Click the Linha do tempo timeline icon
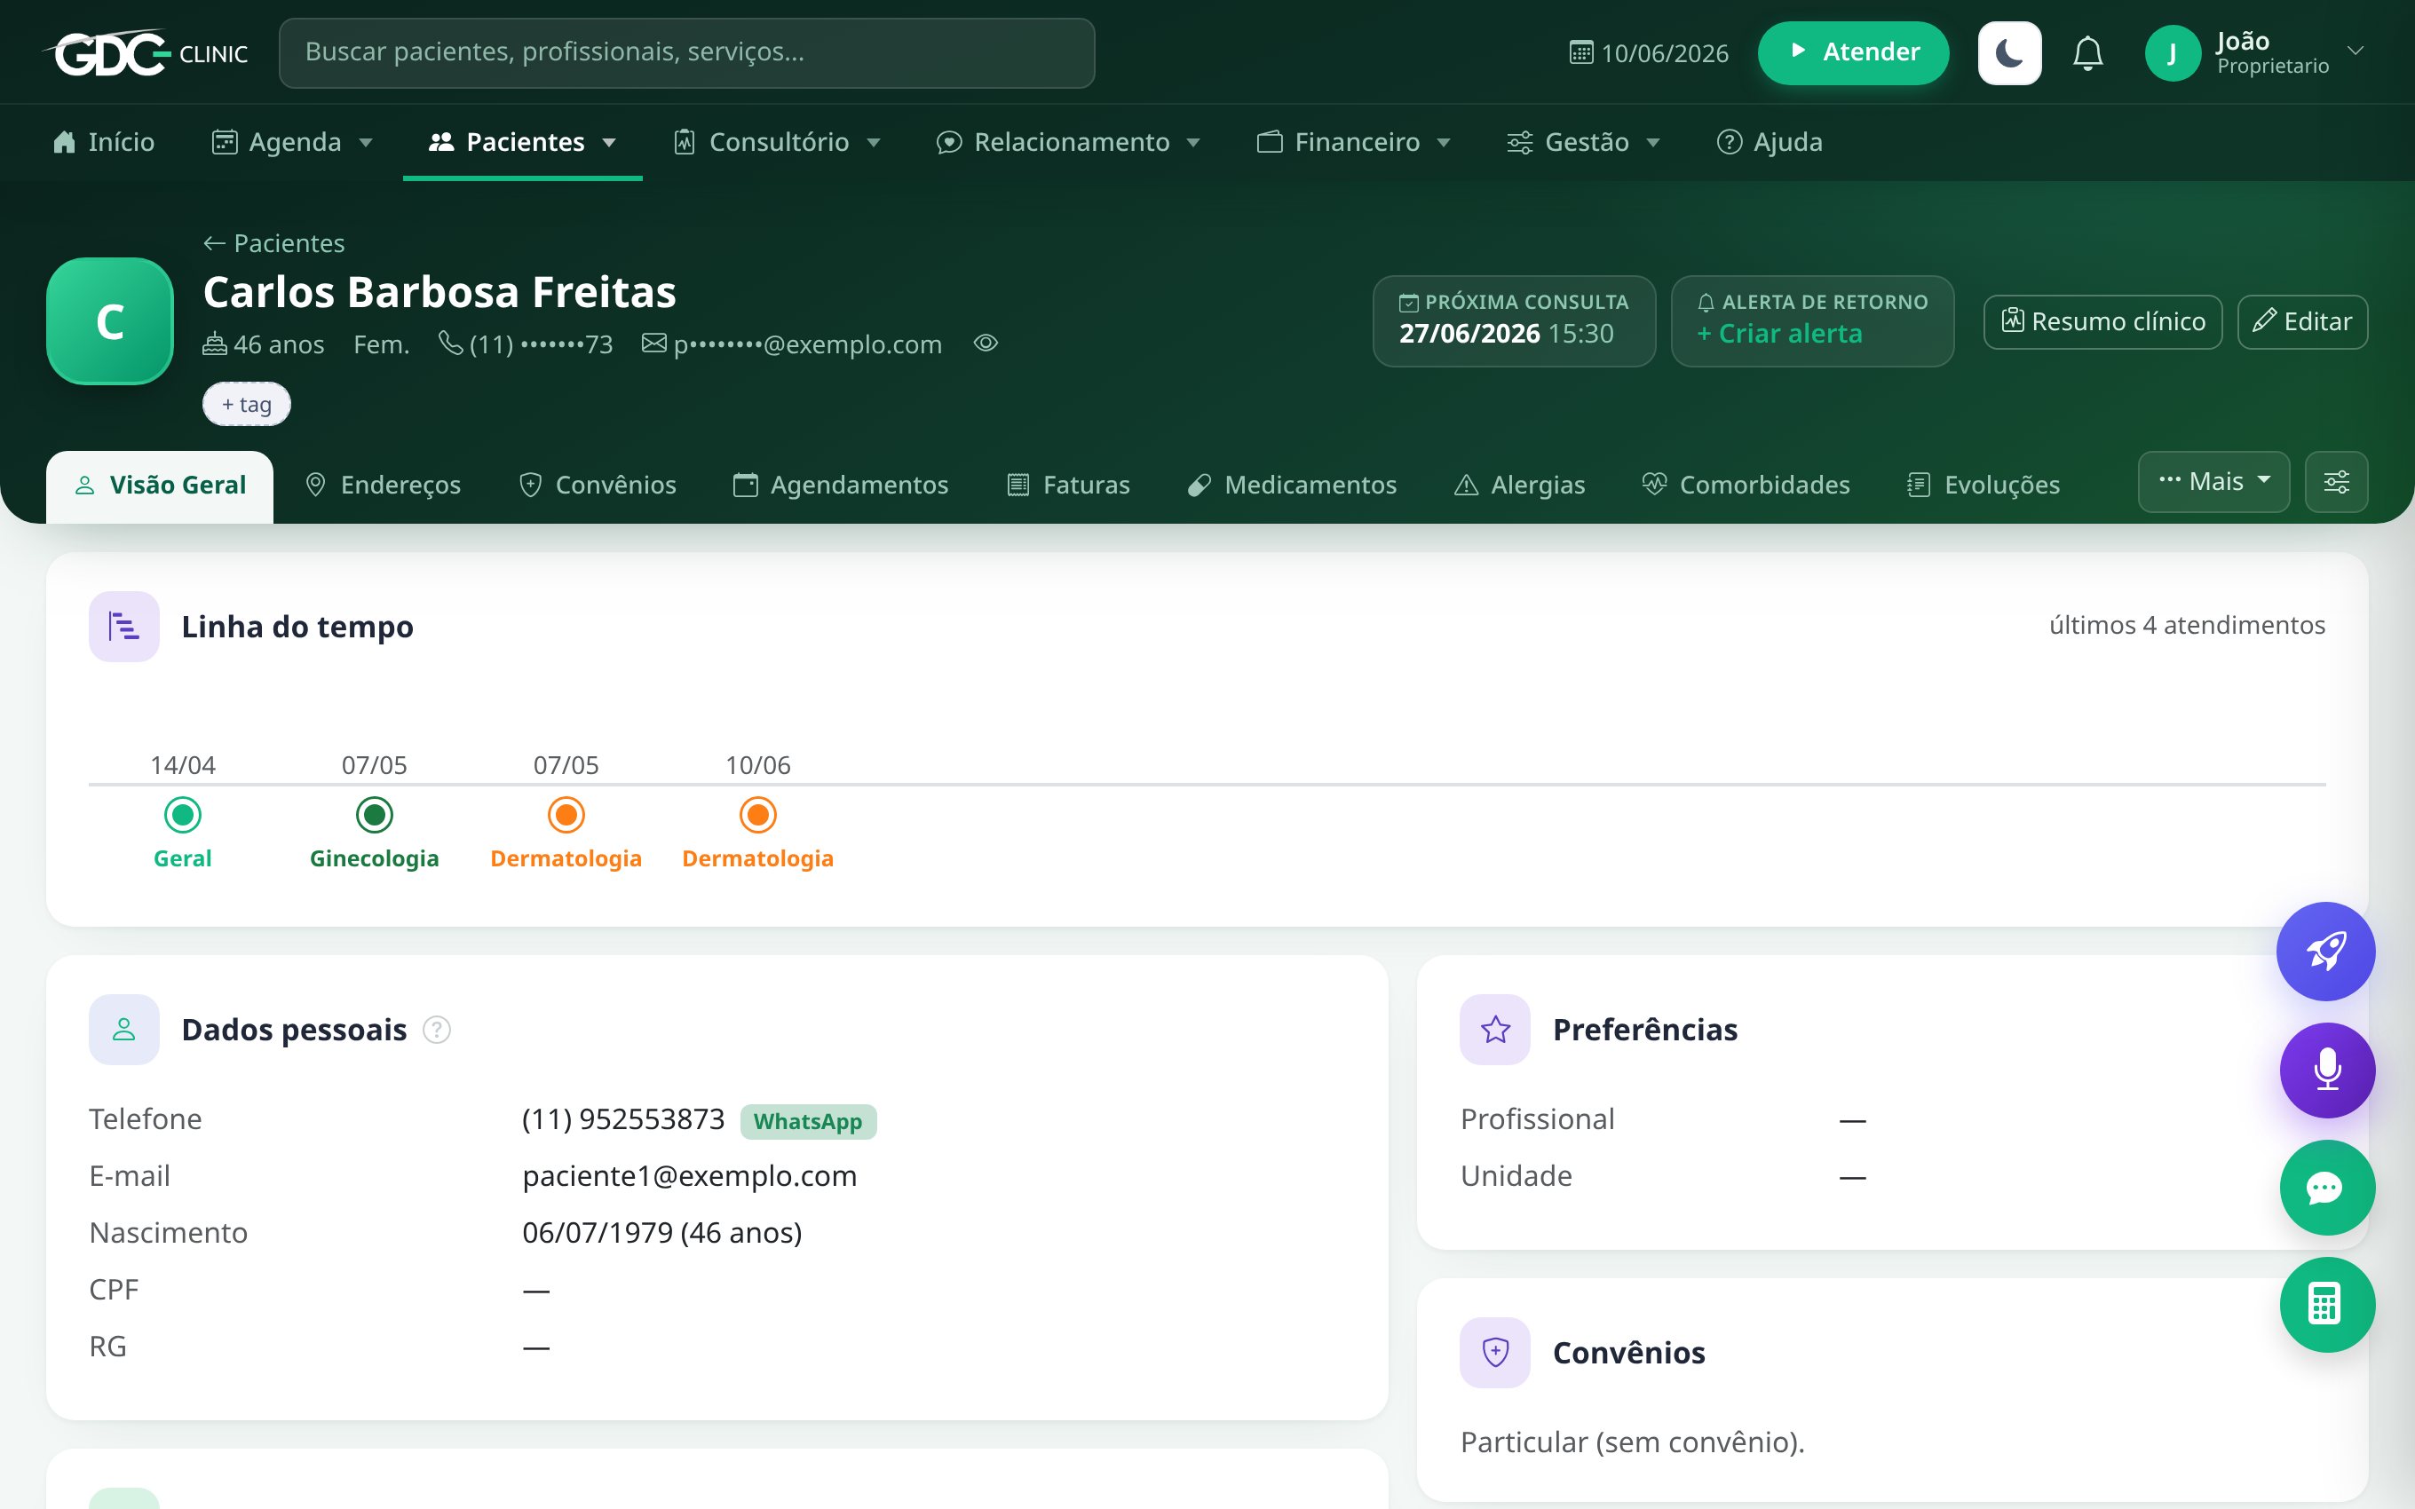Screen dimensions: 2415x1509 tap(123, 627)
